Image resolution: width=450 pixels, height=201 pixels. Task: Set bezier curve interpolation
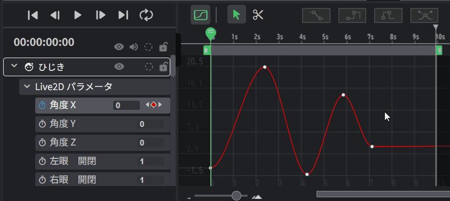424,15
